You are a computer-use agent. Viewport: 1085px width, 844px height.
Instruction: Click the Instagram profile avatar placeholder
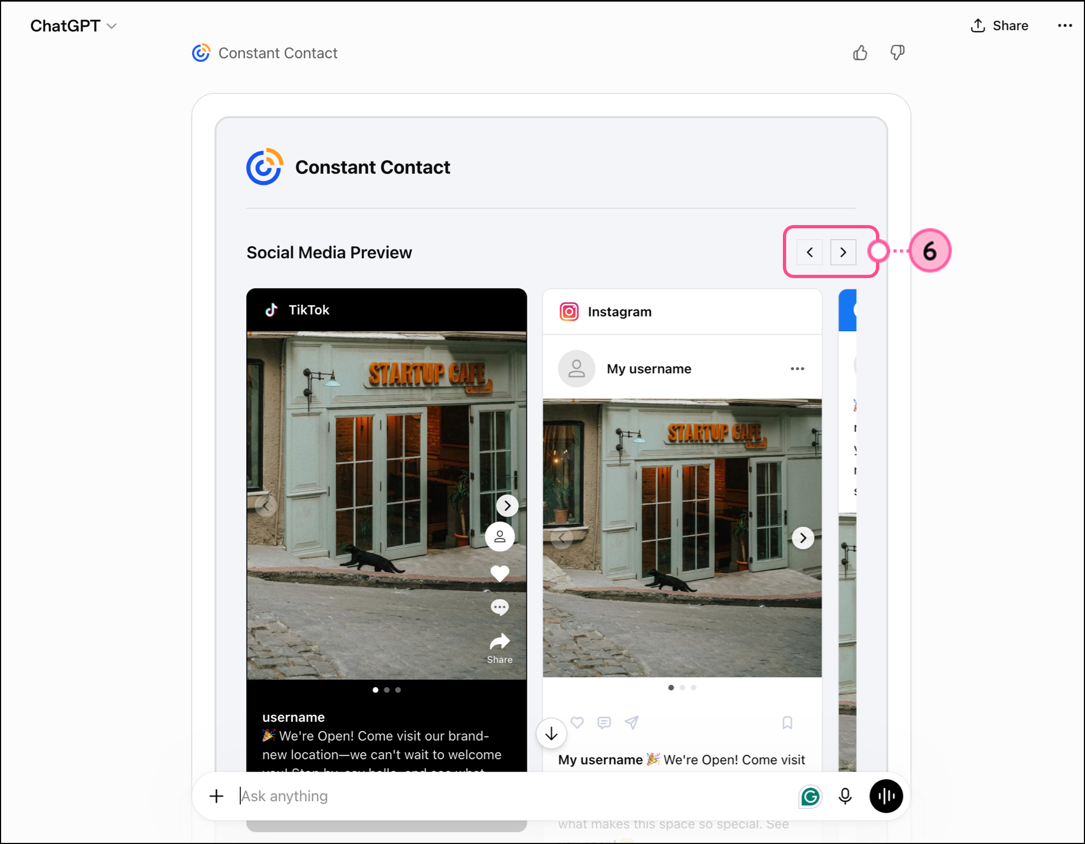577,369
